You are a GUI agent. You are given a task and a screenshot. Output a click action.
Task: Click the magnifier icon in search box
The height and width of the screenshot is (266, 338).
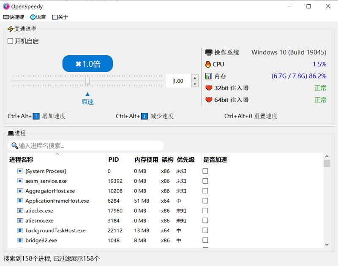coord(15,146)
